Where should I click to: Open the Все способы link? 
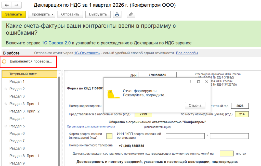pos(187,53)
